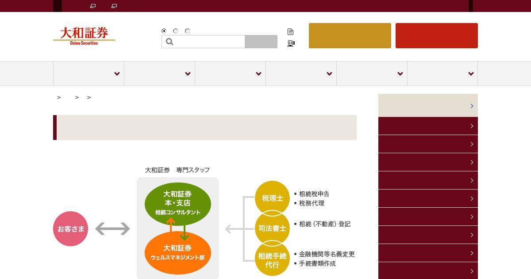
Task: Click the 相続（不動産）登記 bullet text
Action: (x=325, y=224)
